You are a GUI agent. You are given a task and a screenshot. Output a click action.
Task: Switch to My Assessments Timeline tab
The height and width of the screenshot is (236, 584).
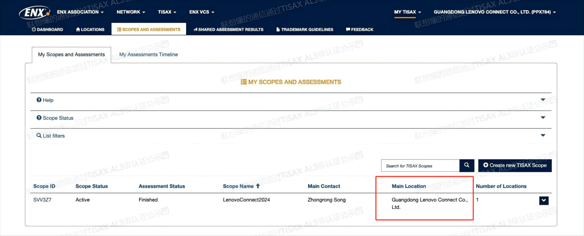148,54
